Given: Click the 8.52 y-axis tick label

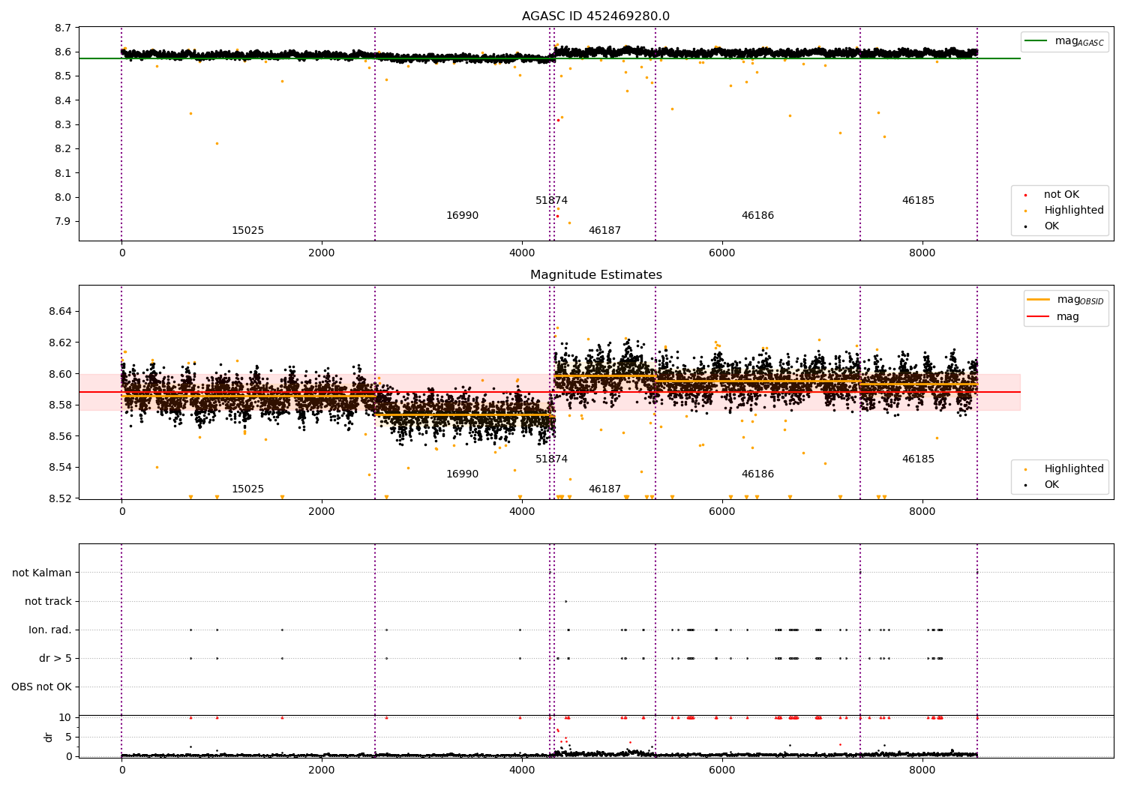Looking at the screenshot, I should [x=61, y=498].
